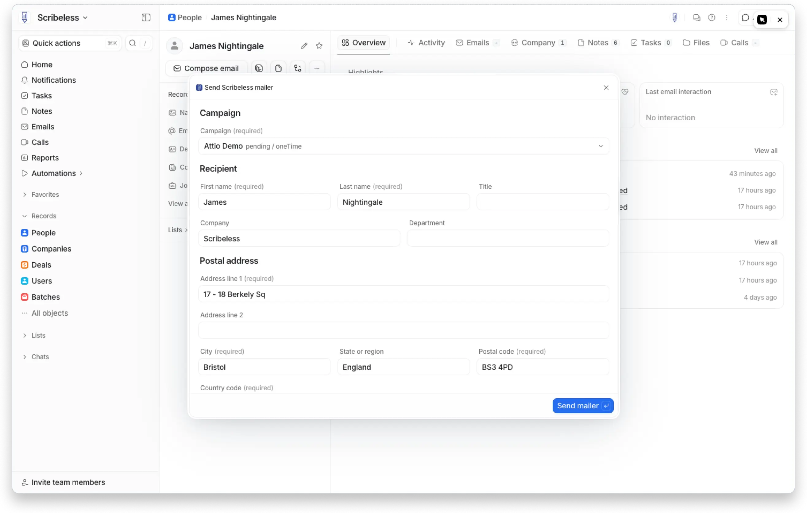Viewport: 807px width, 513px height.
Task: Click the copy record icon beside Compose email
Action: click(259, 68)
